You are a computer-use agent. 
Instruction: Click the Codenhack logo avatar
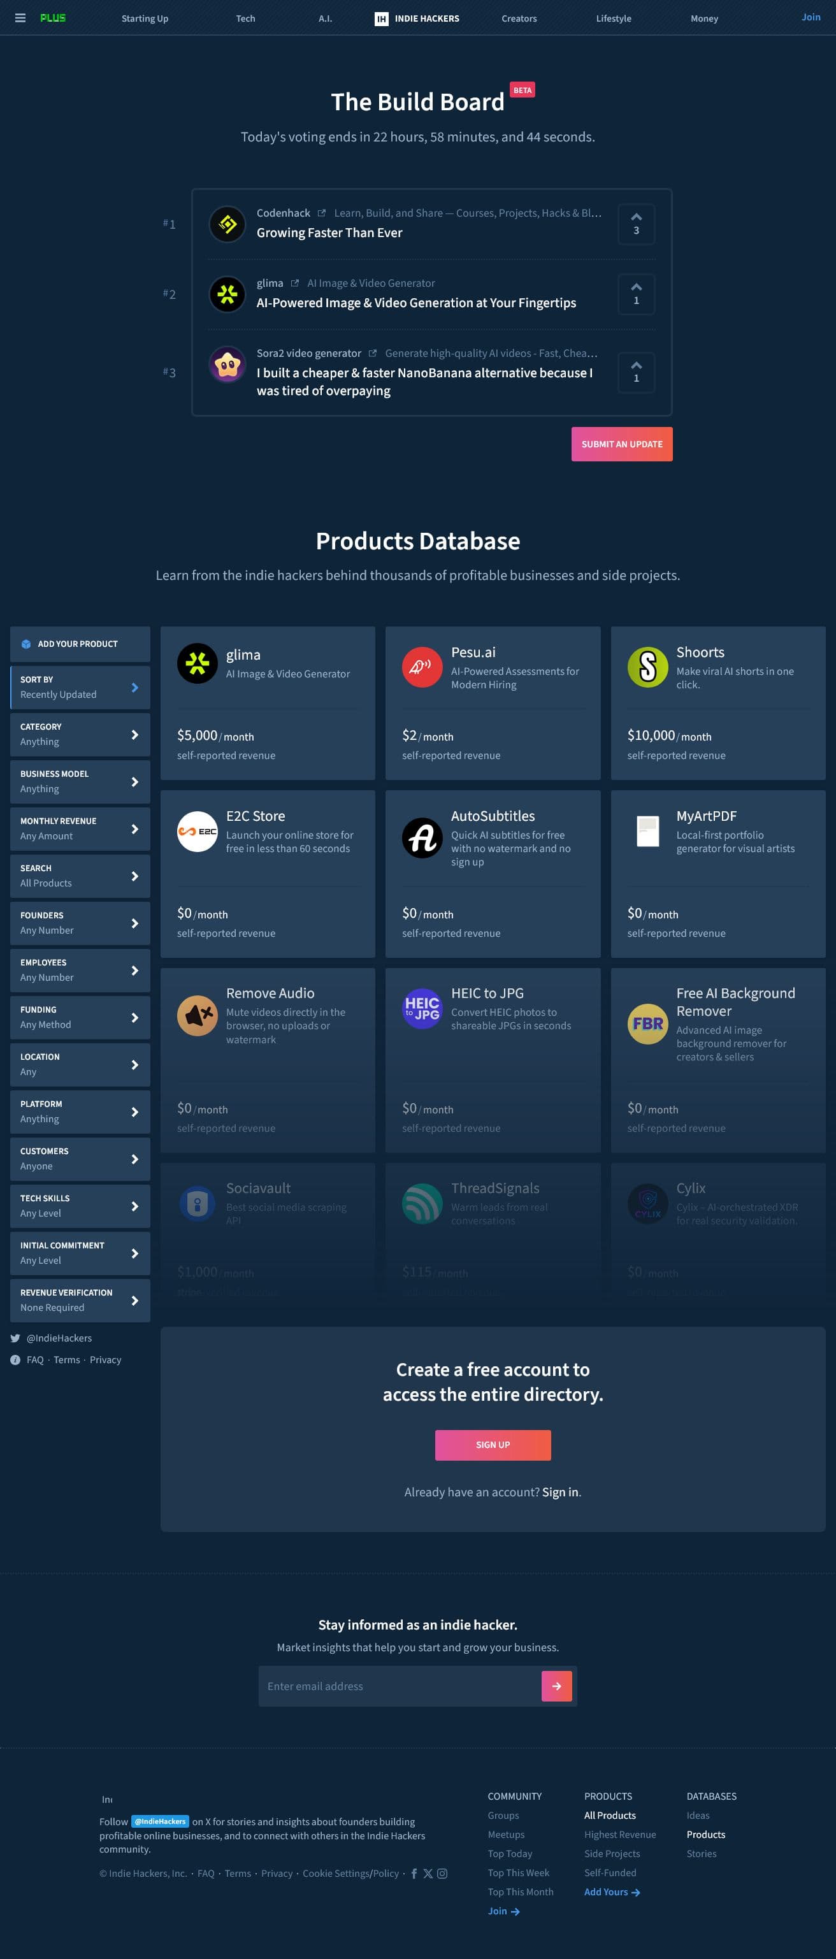[x=227, y=224]
